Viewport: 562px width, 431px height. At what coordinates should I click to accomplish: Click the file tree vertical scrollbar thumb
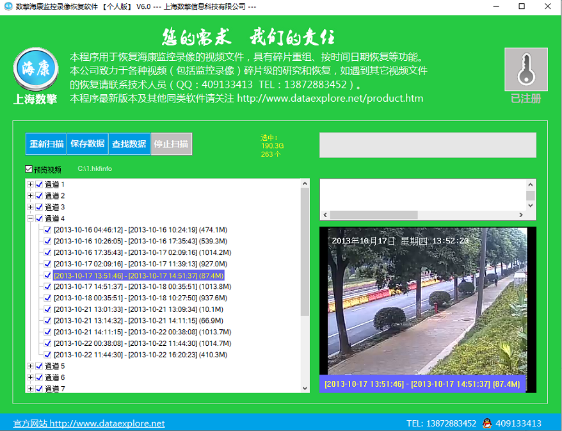(x=305, y=252)
